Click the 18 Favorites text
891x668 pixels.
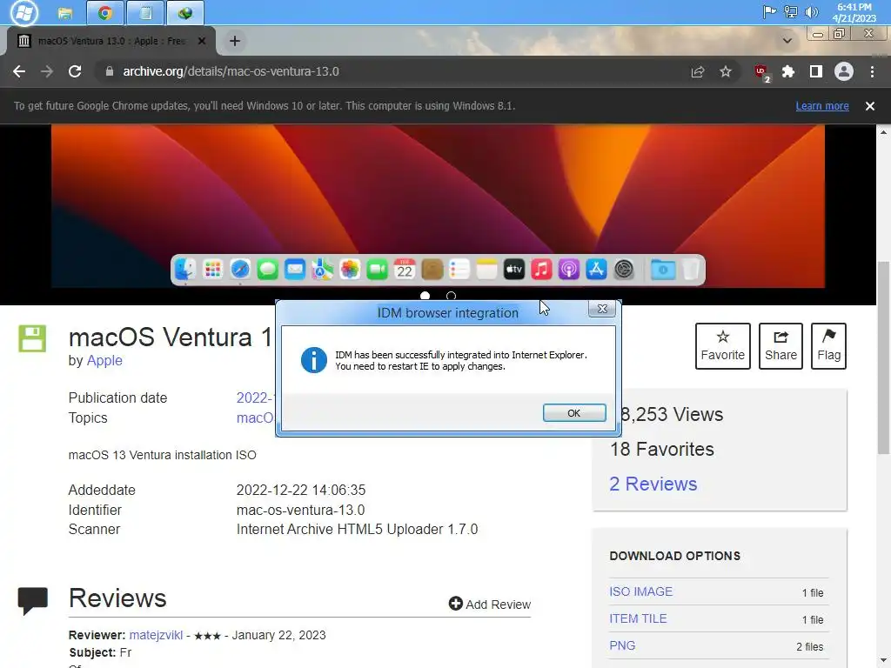pyautogui.click(x=662, y=450)
